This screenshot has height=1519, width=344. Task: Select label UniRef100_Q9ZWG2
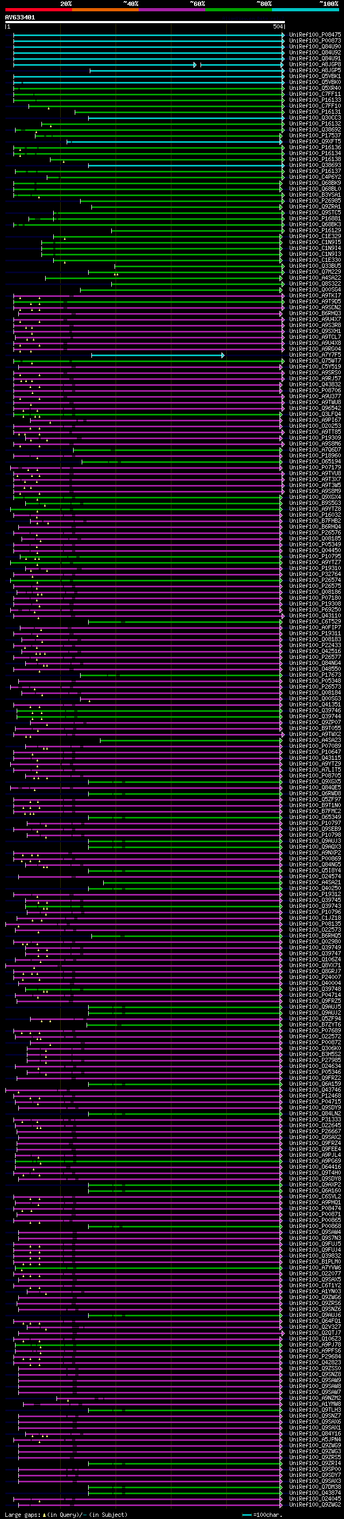(x=314, y=1504)
